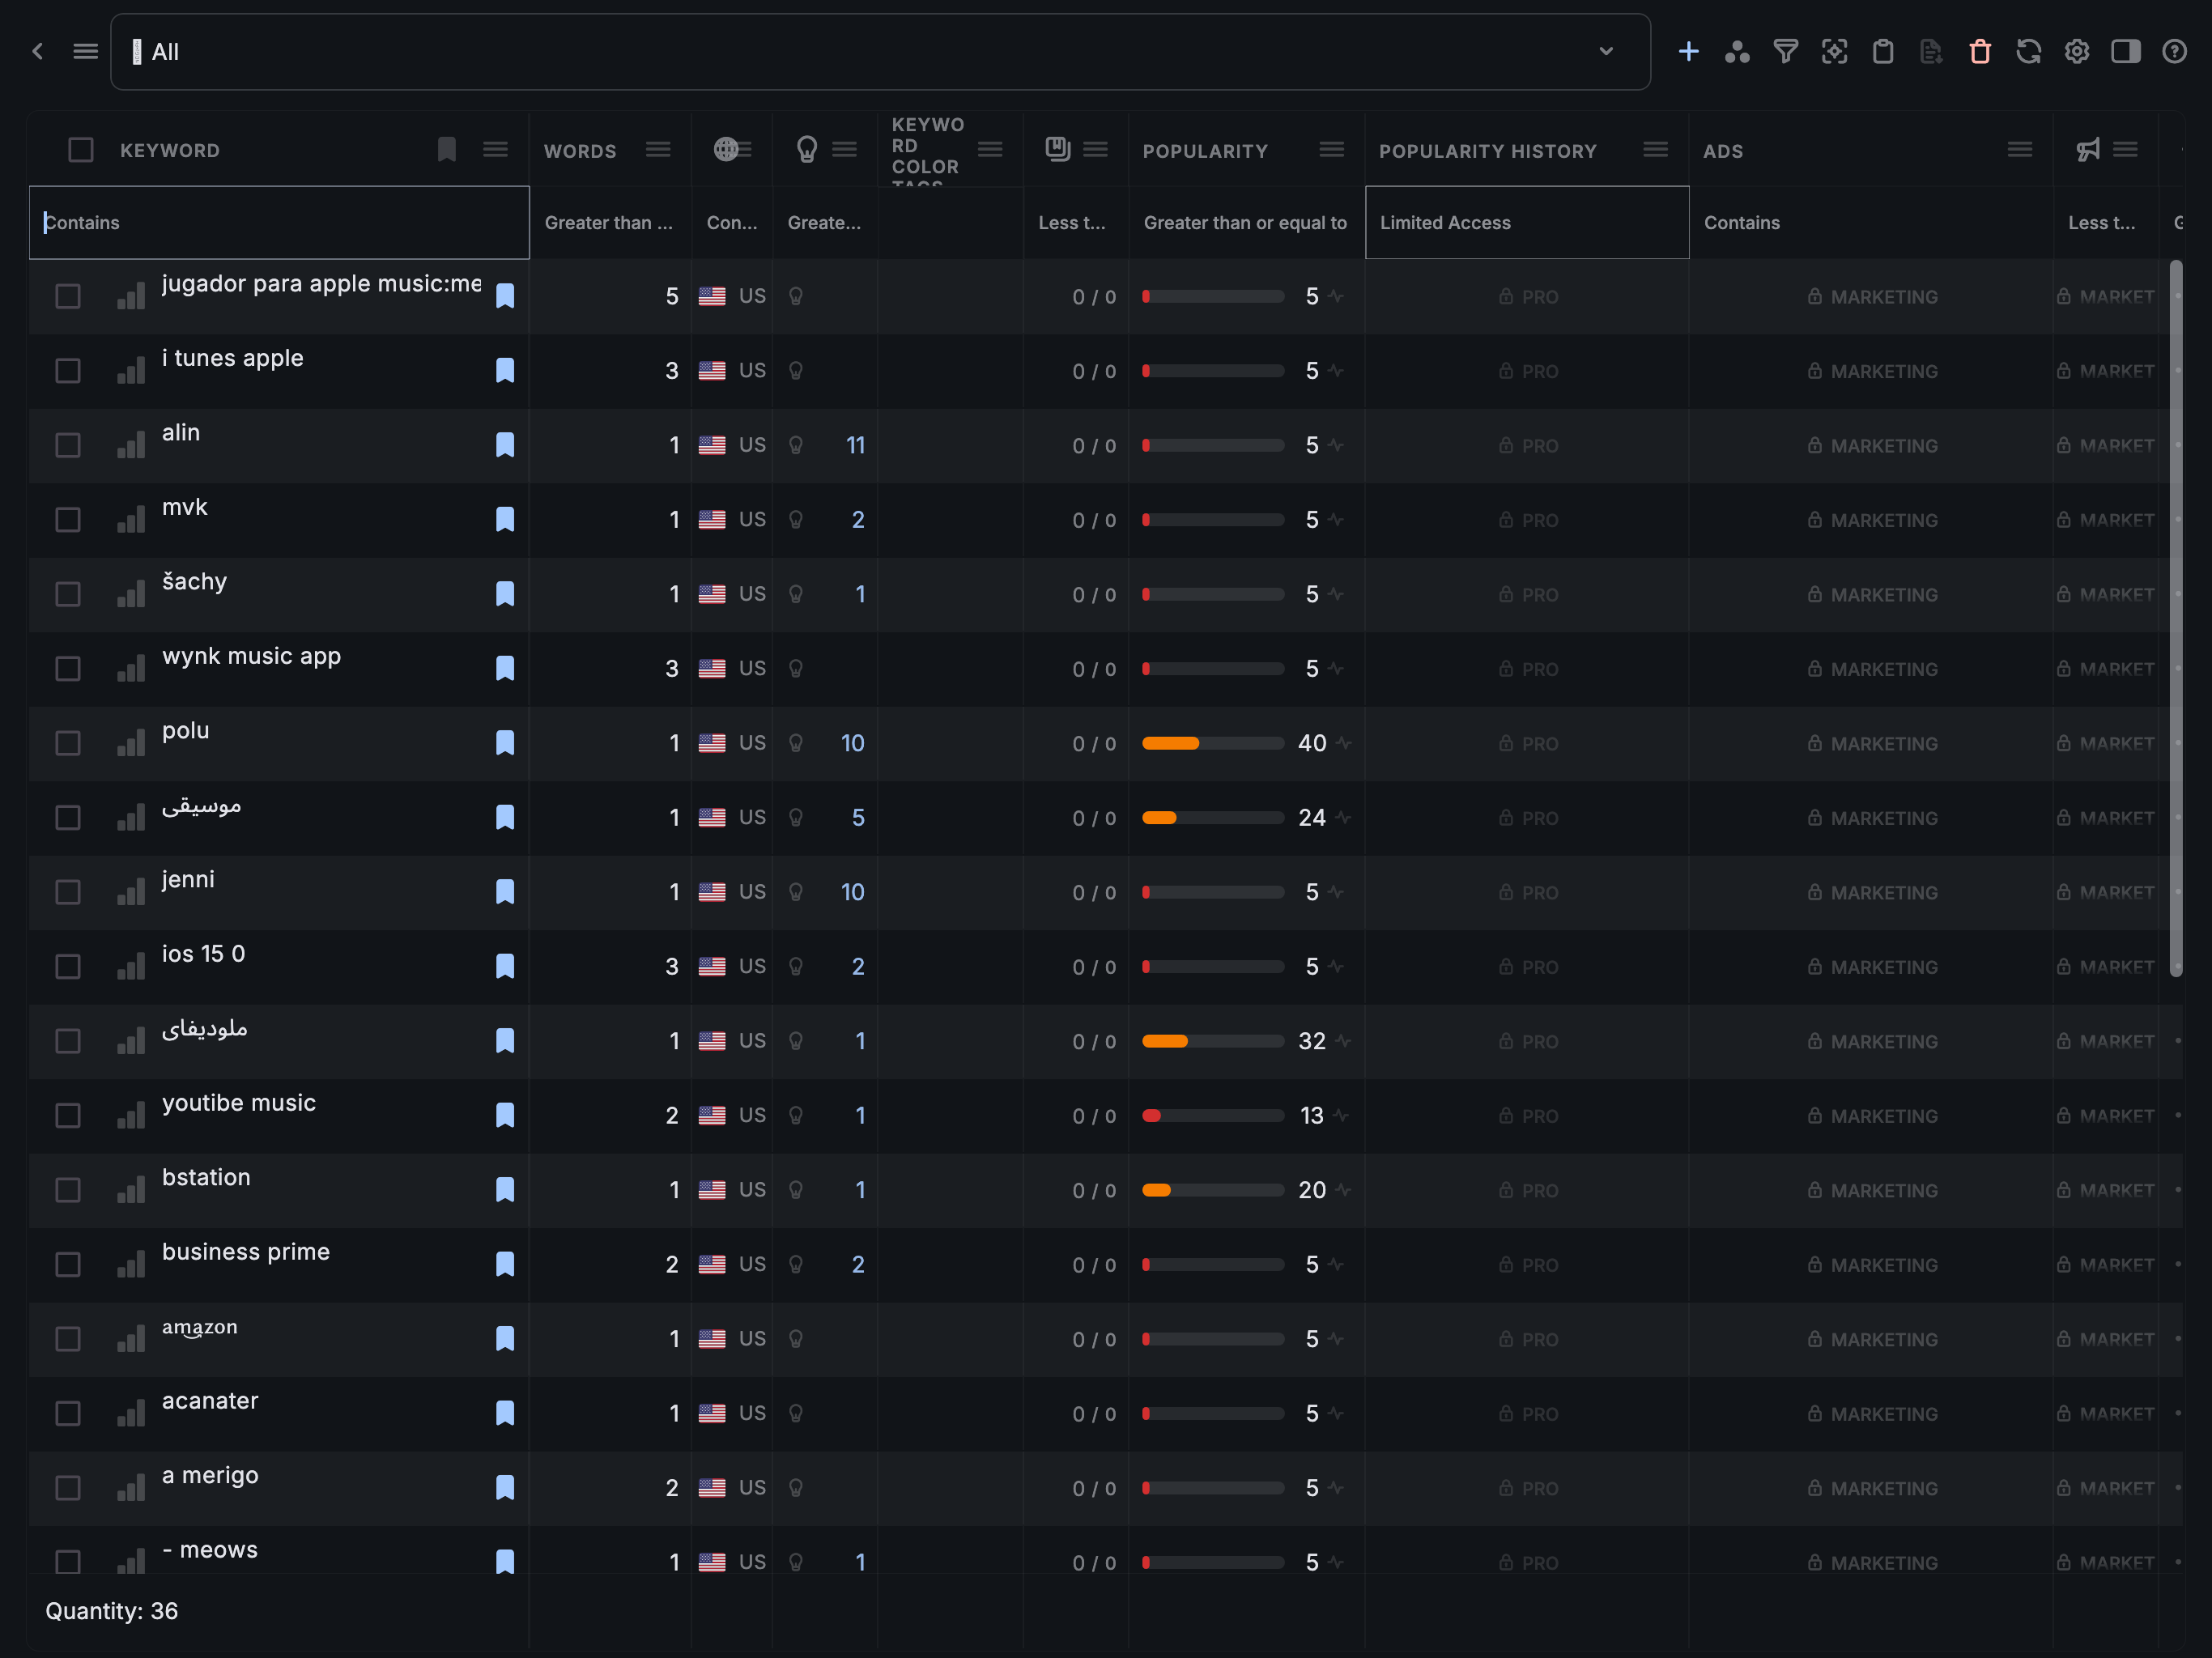
Task: Open the Words column hamburger menu
Action: (x=658, y=150)
